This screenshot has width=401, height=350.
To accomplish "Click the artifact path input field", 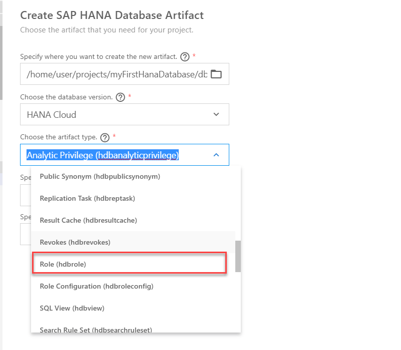I will tap(117, 74).
